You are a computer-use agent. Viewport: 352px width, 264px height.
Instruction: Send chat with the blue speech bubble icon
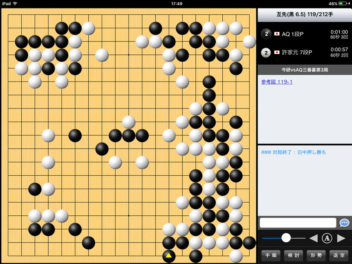click(x=345, y=223)
